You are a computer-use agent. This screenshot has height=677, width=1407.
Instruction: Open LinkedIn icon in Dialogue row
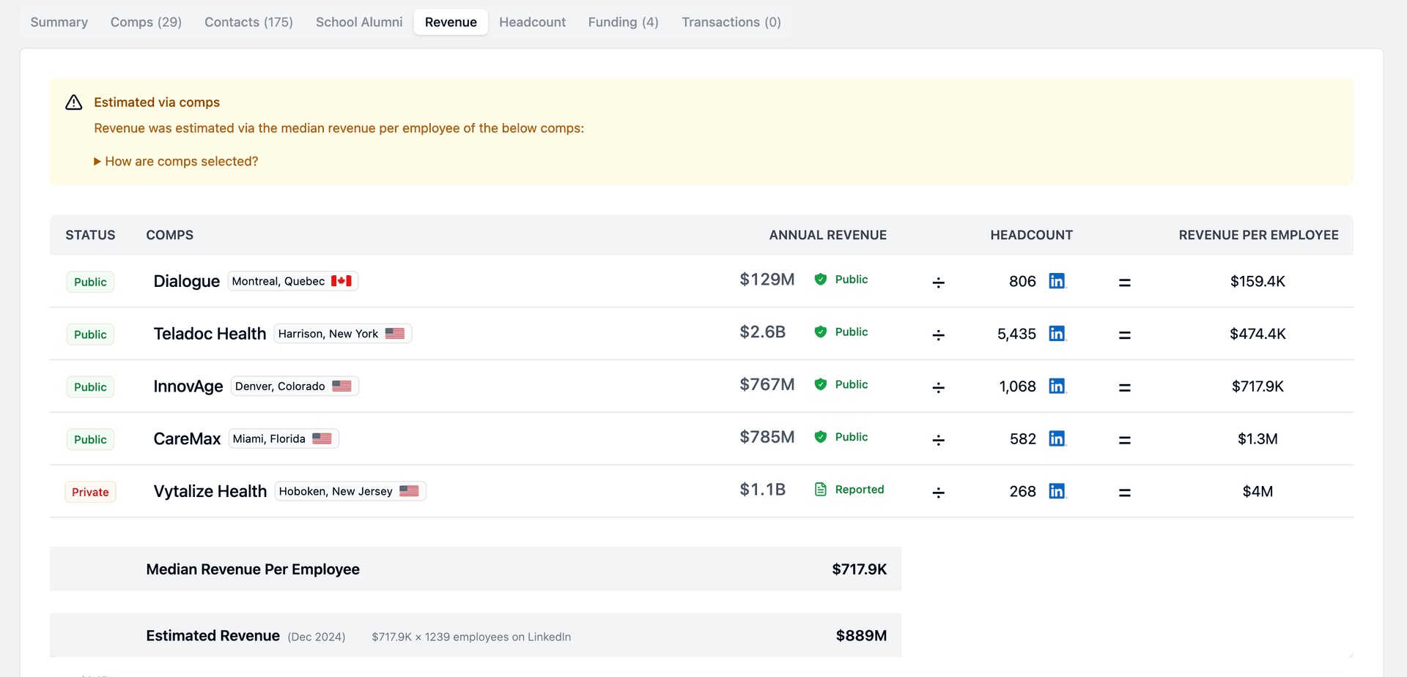pyautogui.click(x=1057, y=281)
